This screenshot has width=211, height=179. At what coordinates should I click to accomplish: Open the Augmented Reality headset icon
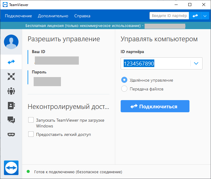click(11, 134)
